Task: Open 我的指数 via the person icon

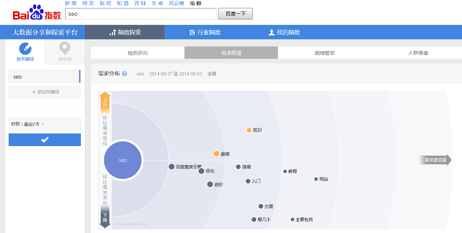Action: pos(271,32)
